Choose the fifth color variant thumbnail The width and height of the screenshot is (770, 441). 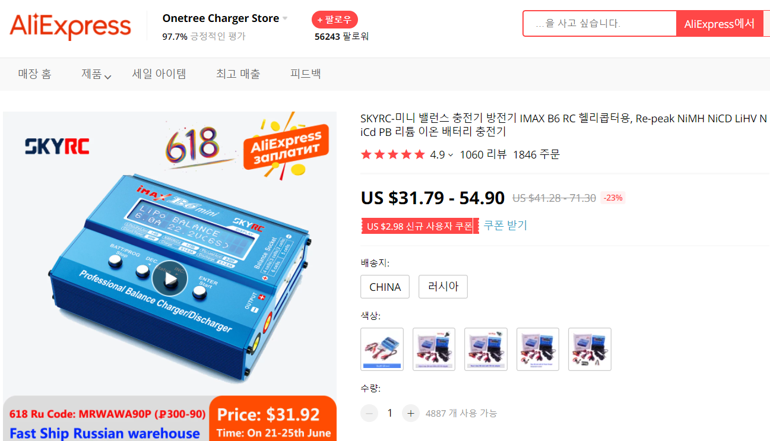pyautogui.click(x=590, y=349)
